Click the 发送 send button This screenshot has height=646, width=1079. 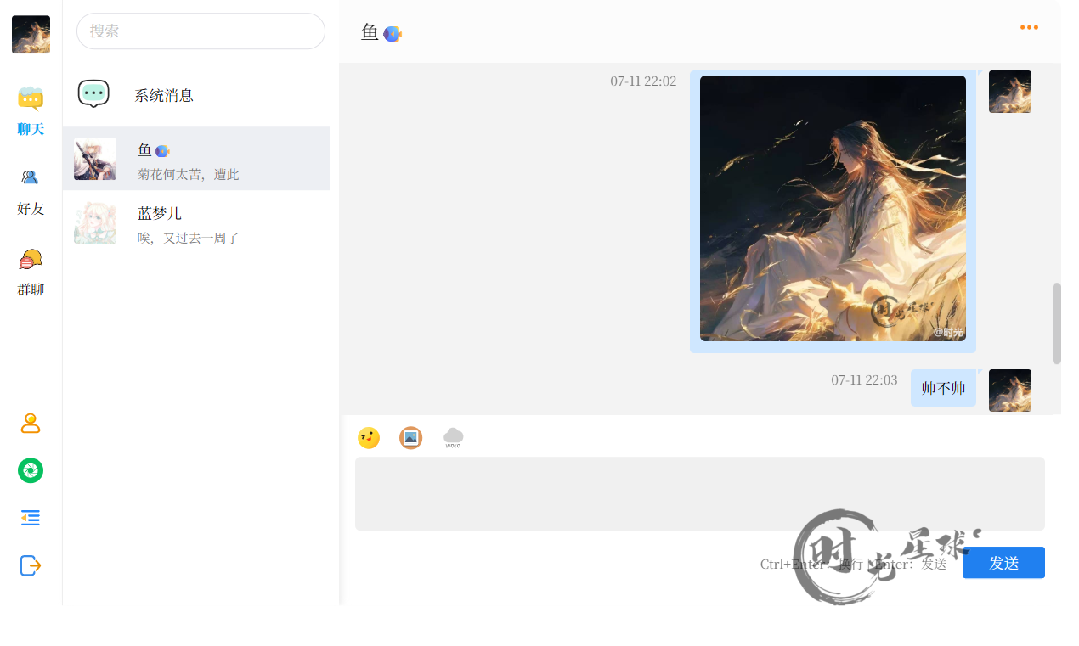coord(1003,563)
